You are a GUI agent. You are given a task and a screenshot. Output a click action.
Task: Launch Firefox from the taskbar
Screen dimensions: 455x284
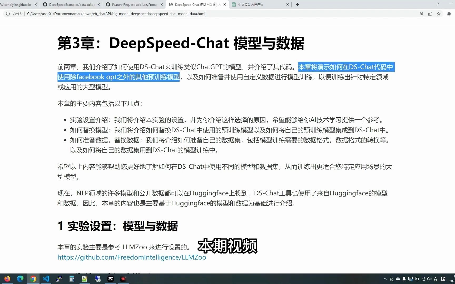7,279
